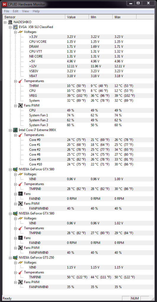
Task: Click the Sensor column header
Action: click(34, 17)
